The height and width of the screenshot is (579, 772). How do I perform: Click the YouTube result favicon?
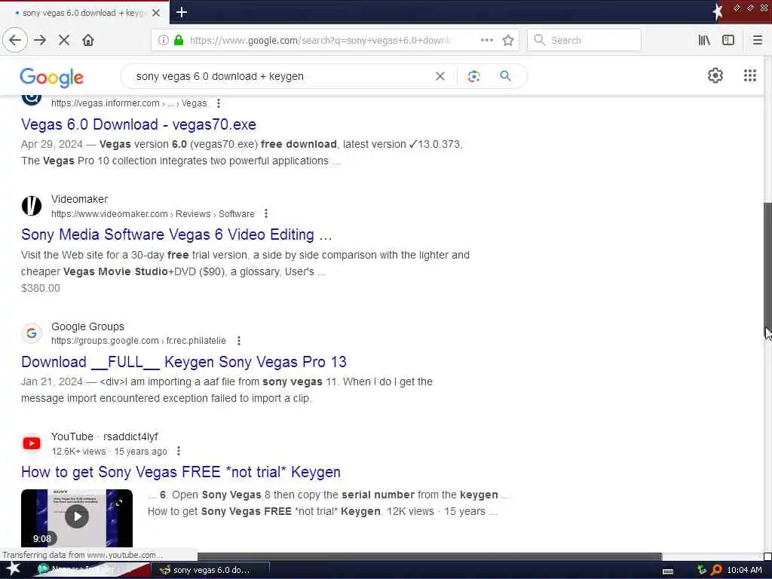[32, 443]
